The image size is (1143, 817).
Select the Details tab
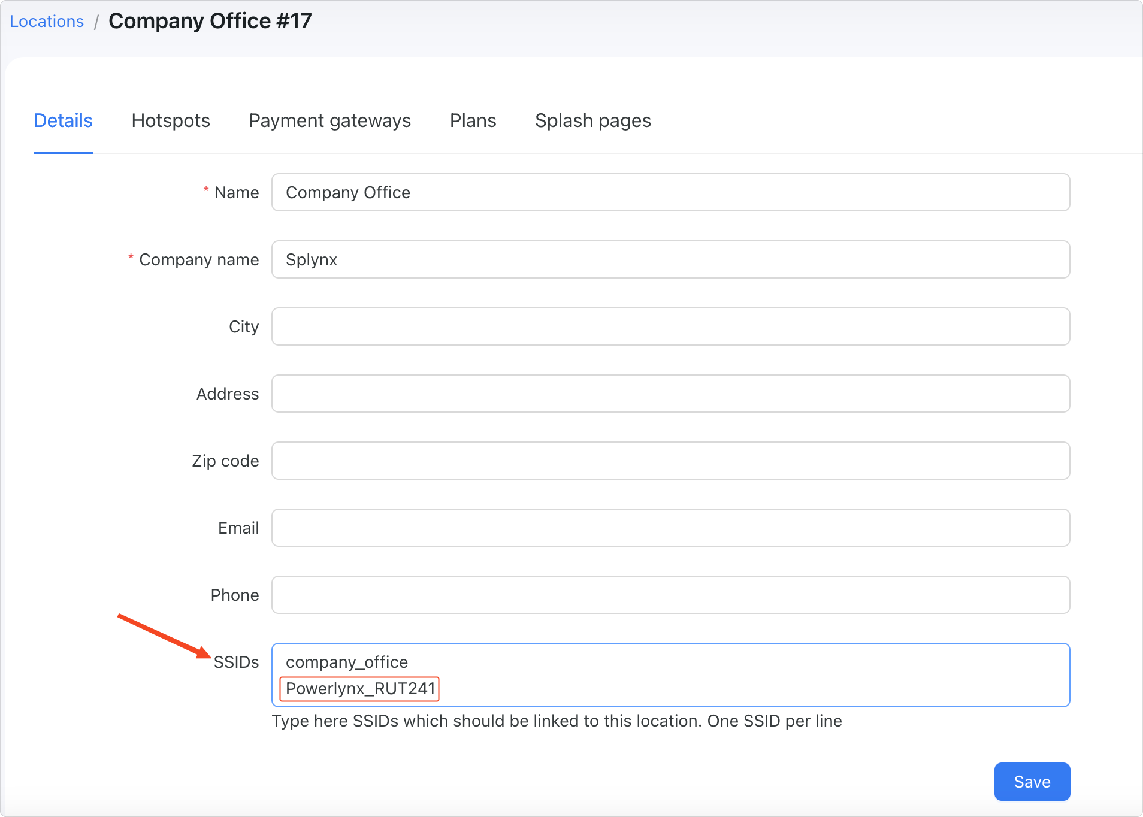(x=63, y=121)
